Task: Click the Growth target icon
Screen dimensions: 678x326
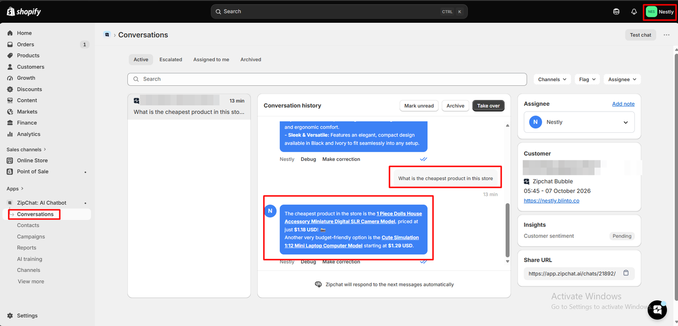Action: pyautogui.click(x=10, y=78)
